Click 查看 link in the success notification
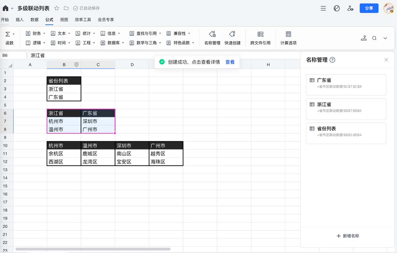 tap(230, 62)
